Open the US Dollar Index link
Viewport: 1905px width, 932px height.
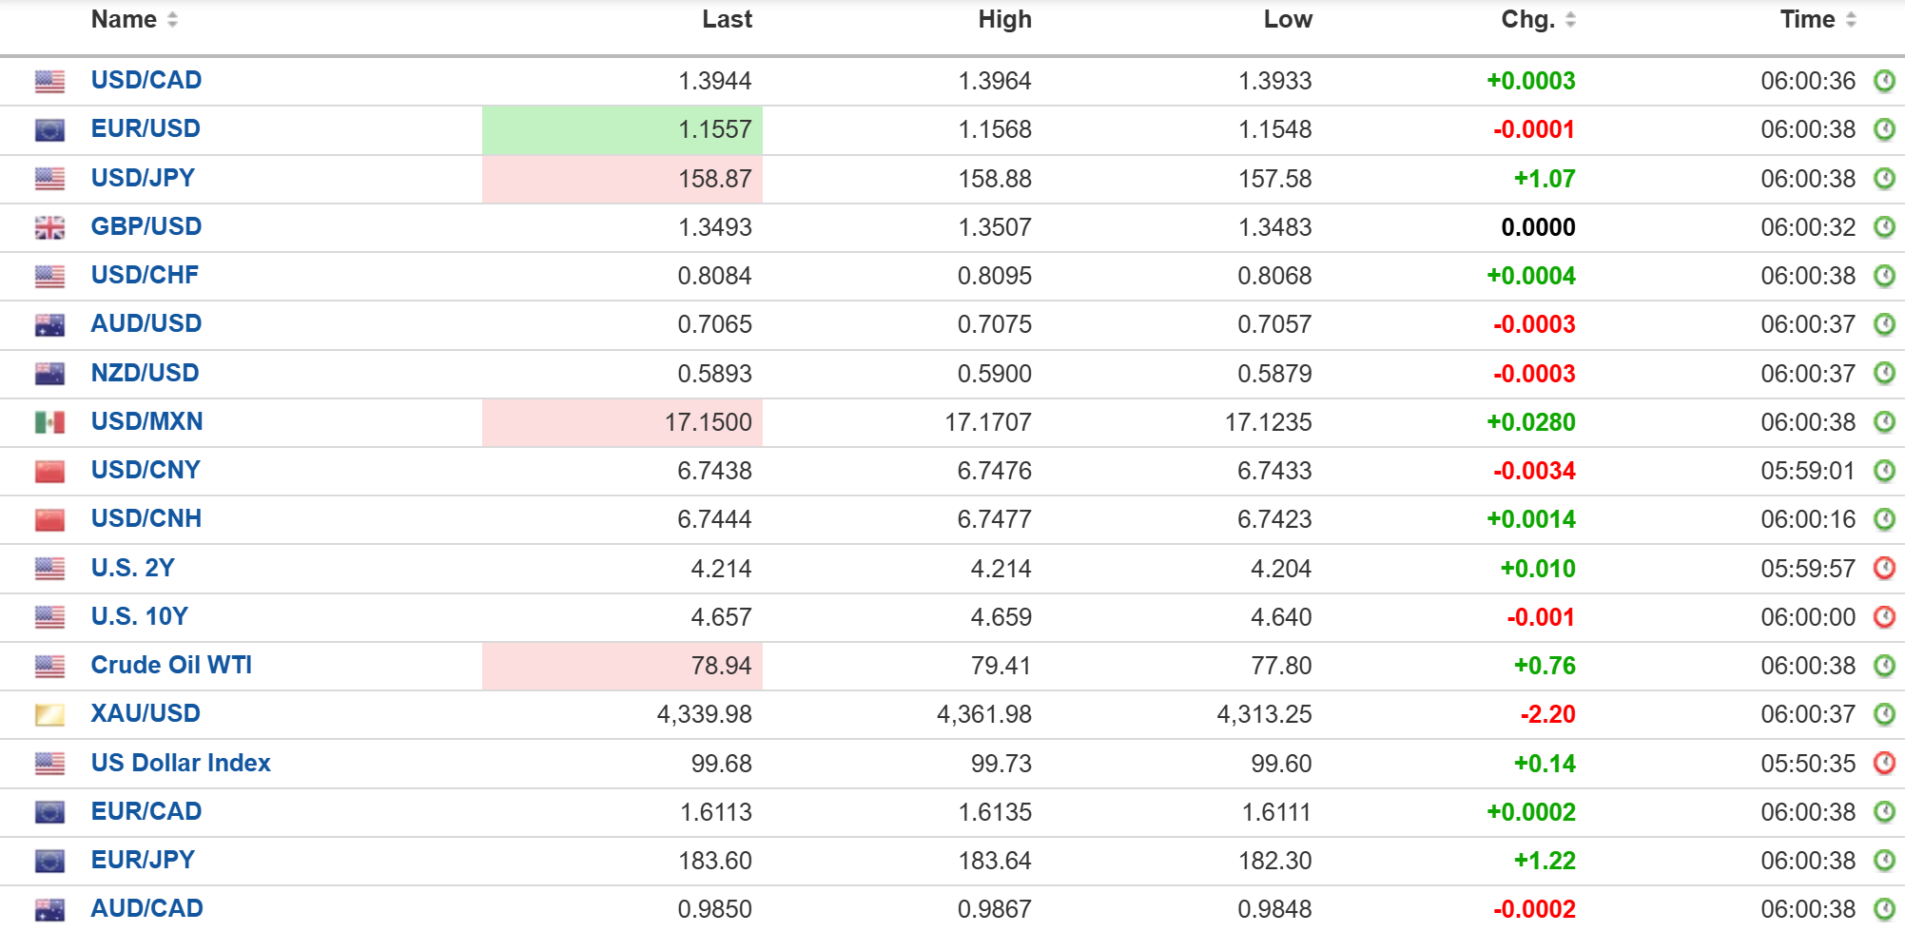tap(181, 763)
